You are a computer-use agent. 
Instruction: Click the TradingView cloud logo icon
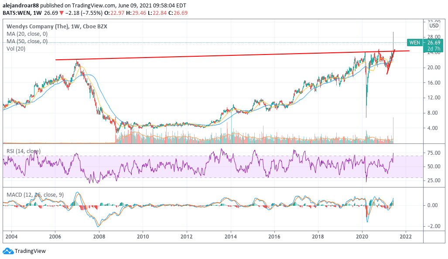[8, 251]
